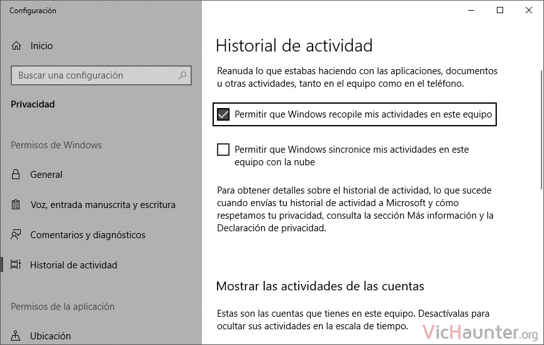Click the Privacidad section heading
This screenshot has width=544, height=345.
coord(33,104)
